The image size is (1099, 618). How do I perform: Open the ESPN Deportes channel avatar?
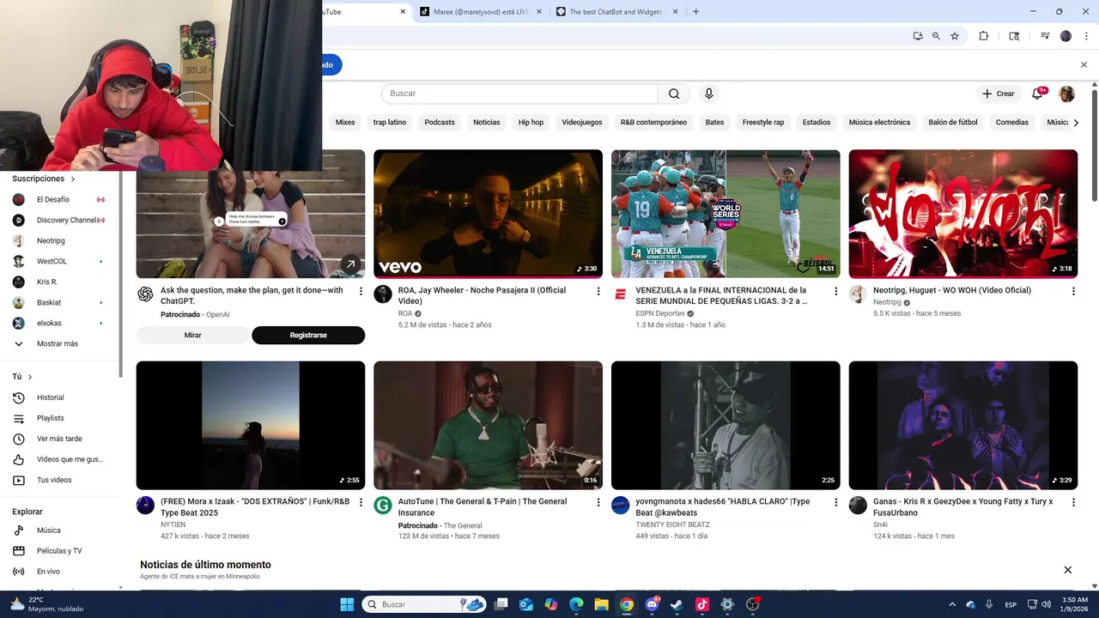pos(620,294)
